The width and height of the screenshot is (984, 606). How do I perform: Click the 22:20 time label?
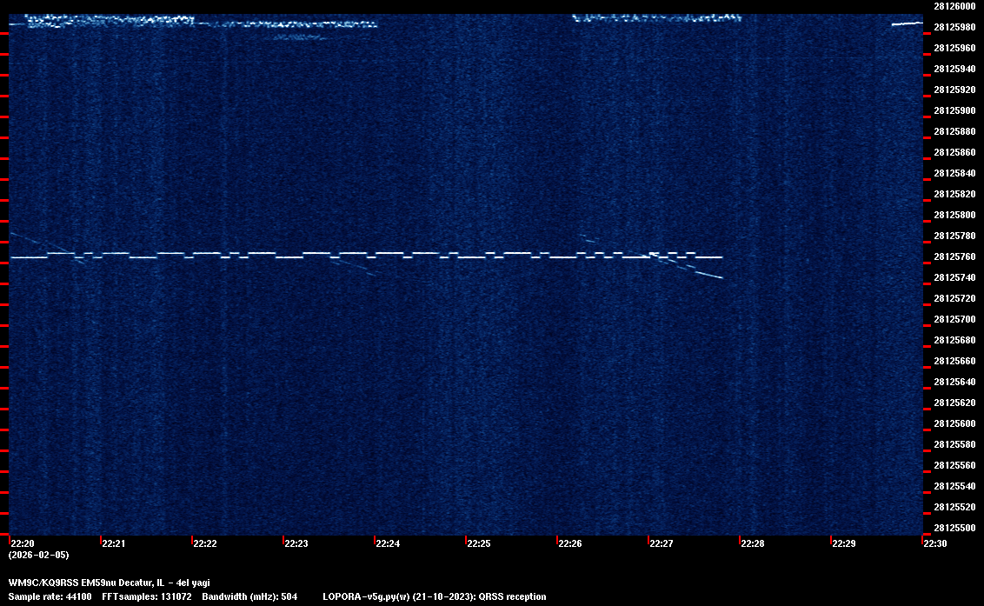[x=21, y=544]
